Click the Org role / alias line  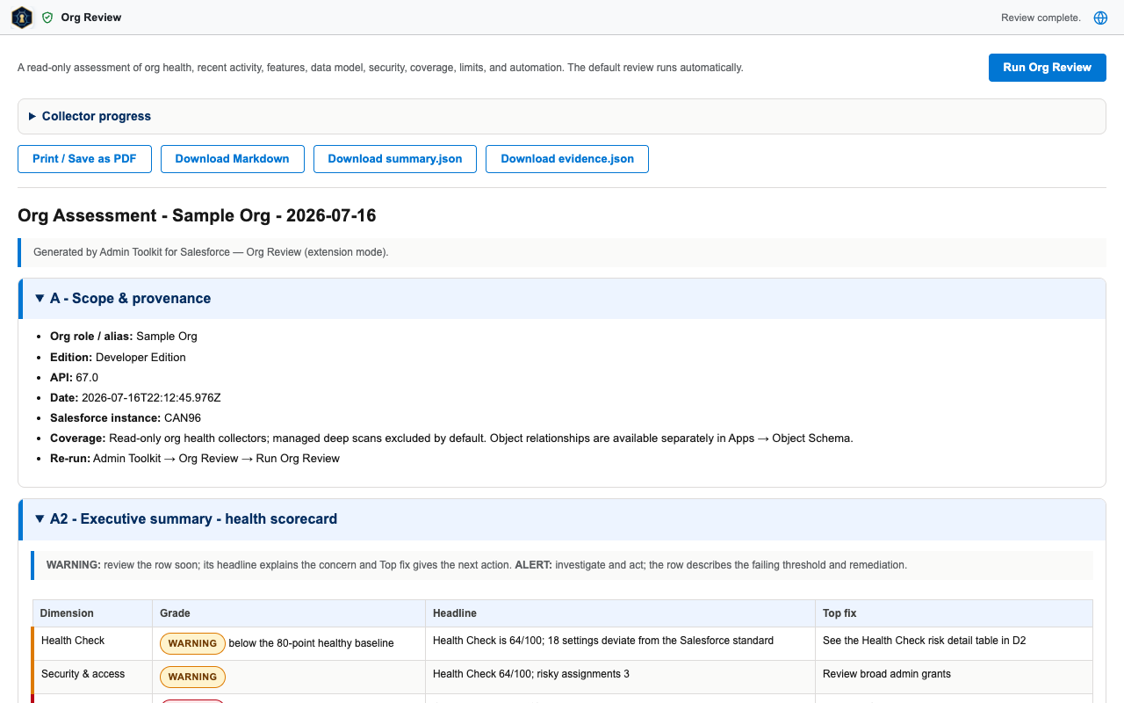click(124, 337)
